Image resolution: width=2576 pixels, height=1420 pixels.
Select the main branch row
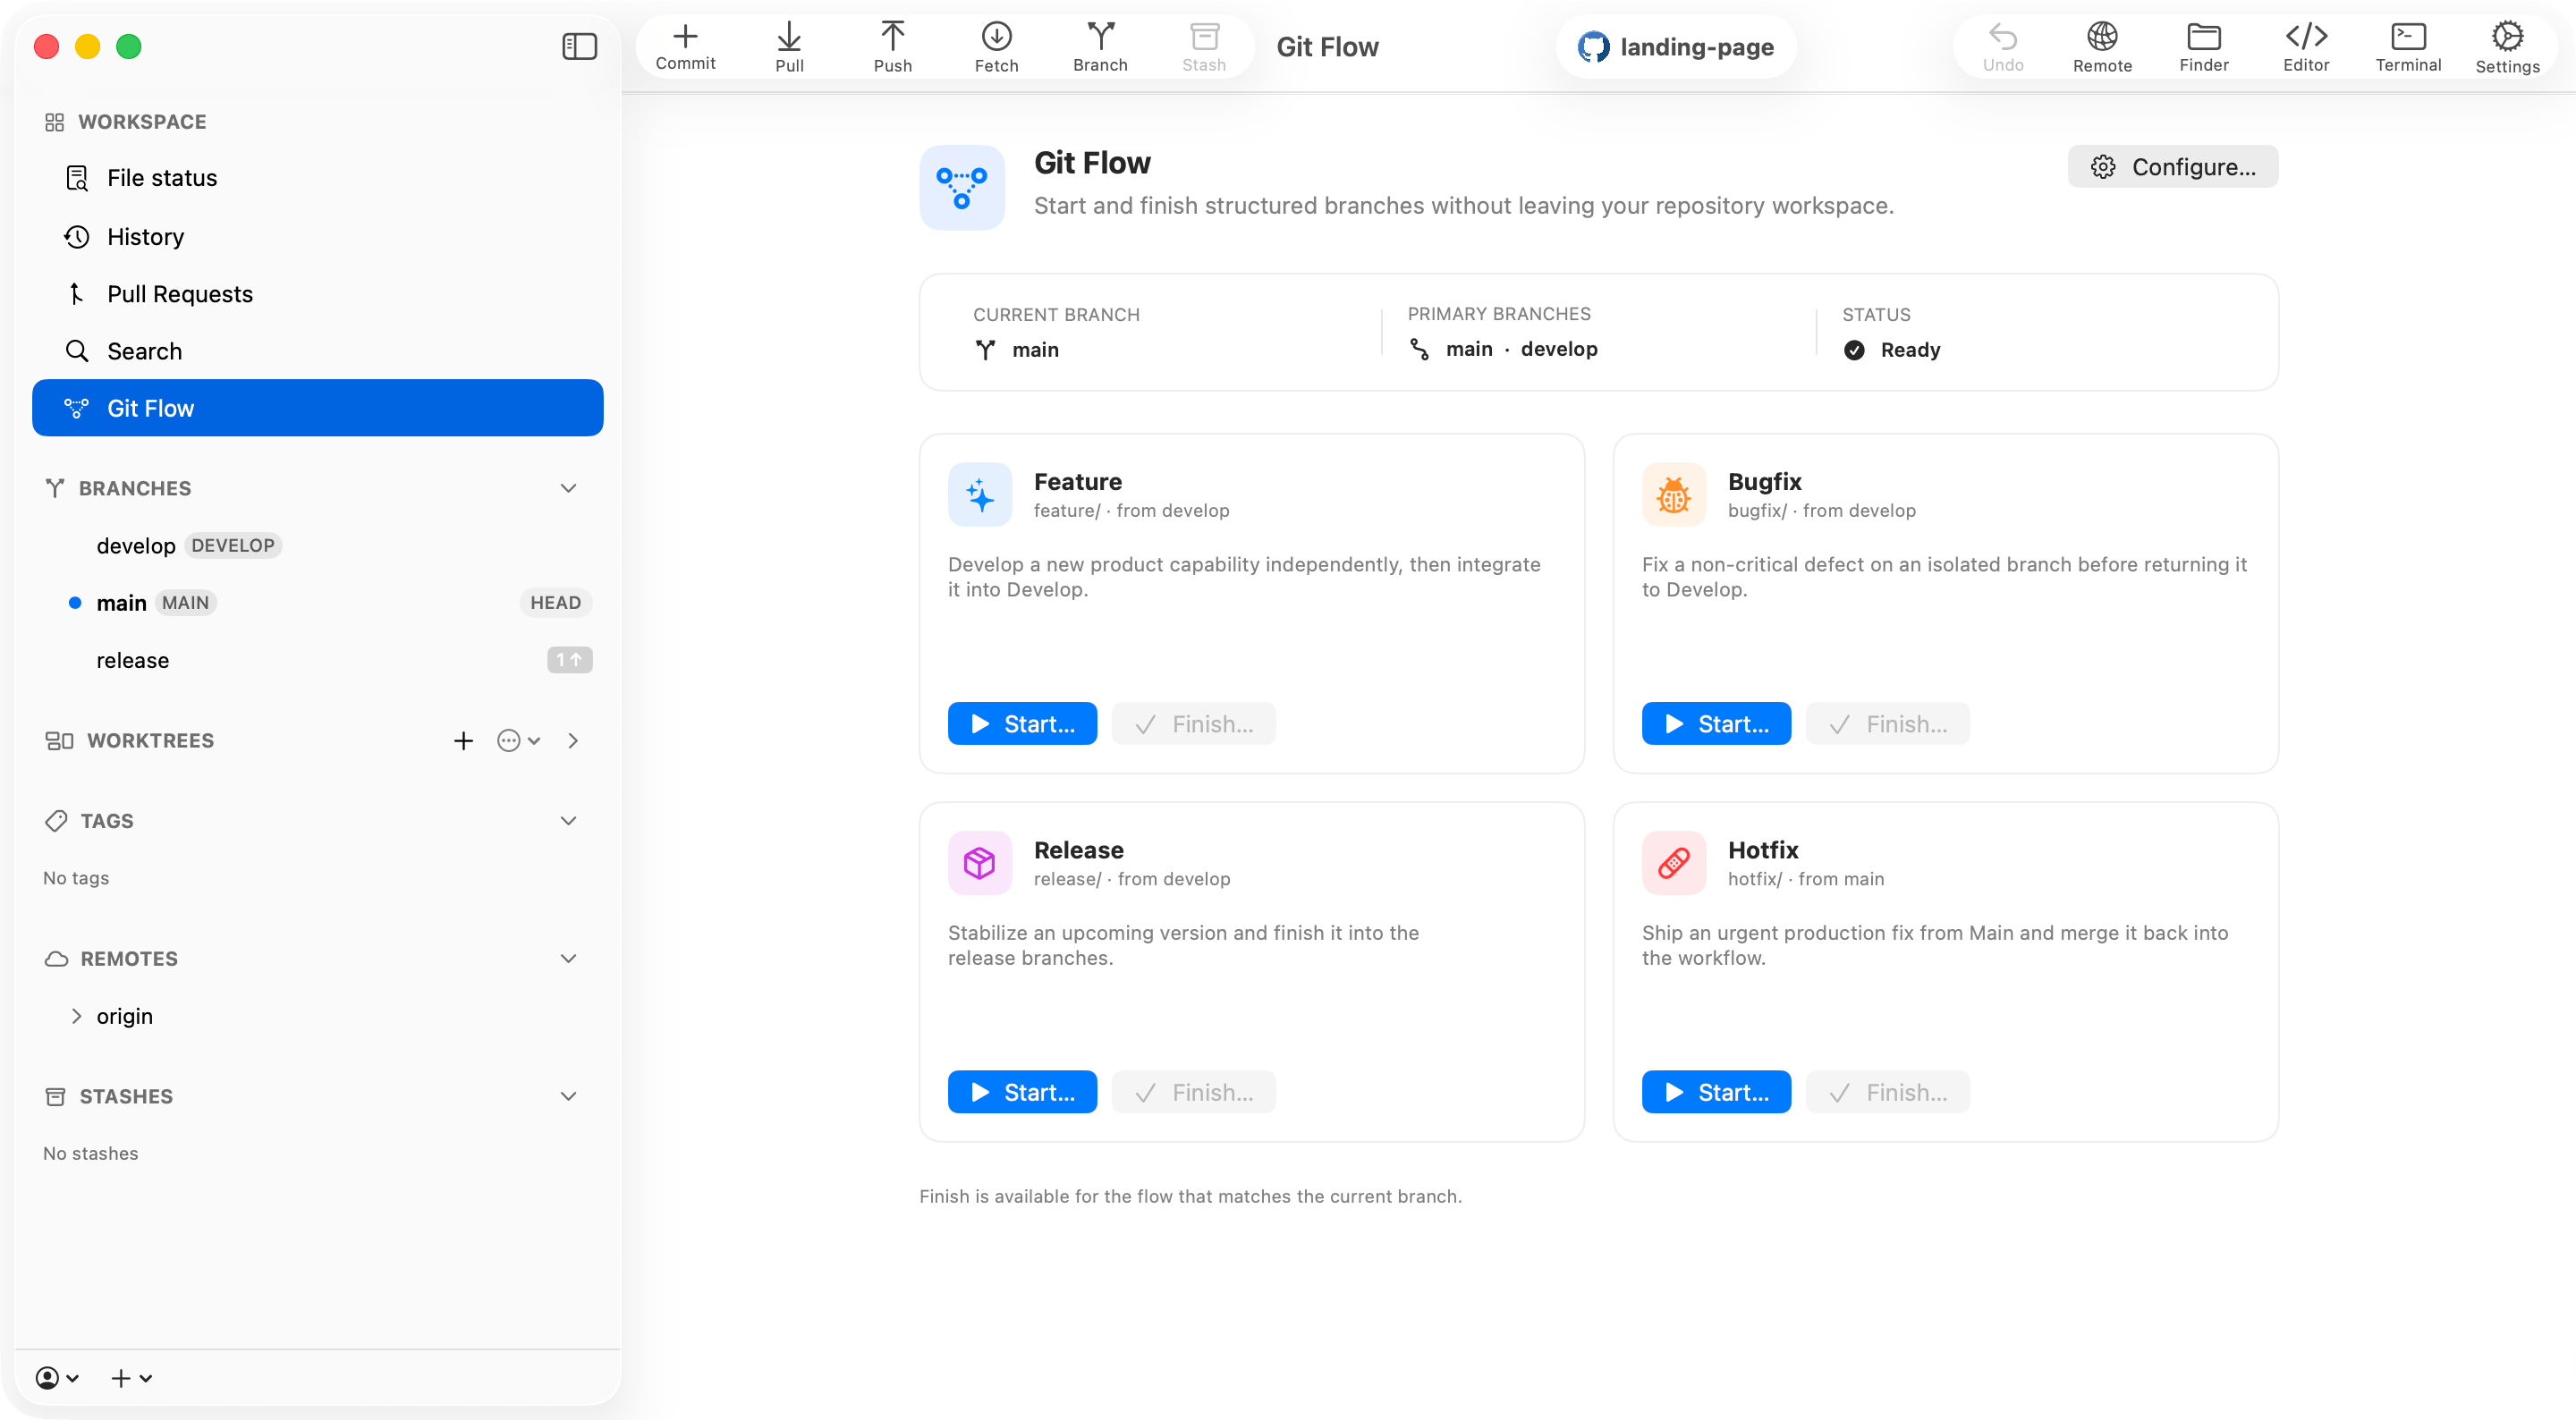(317, 602)
